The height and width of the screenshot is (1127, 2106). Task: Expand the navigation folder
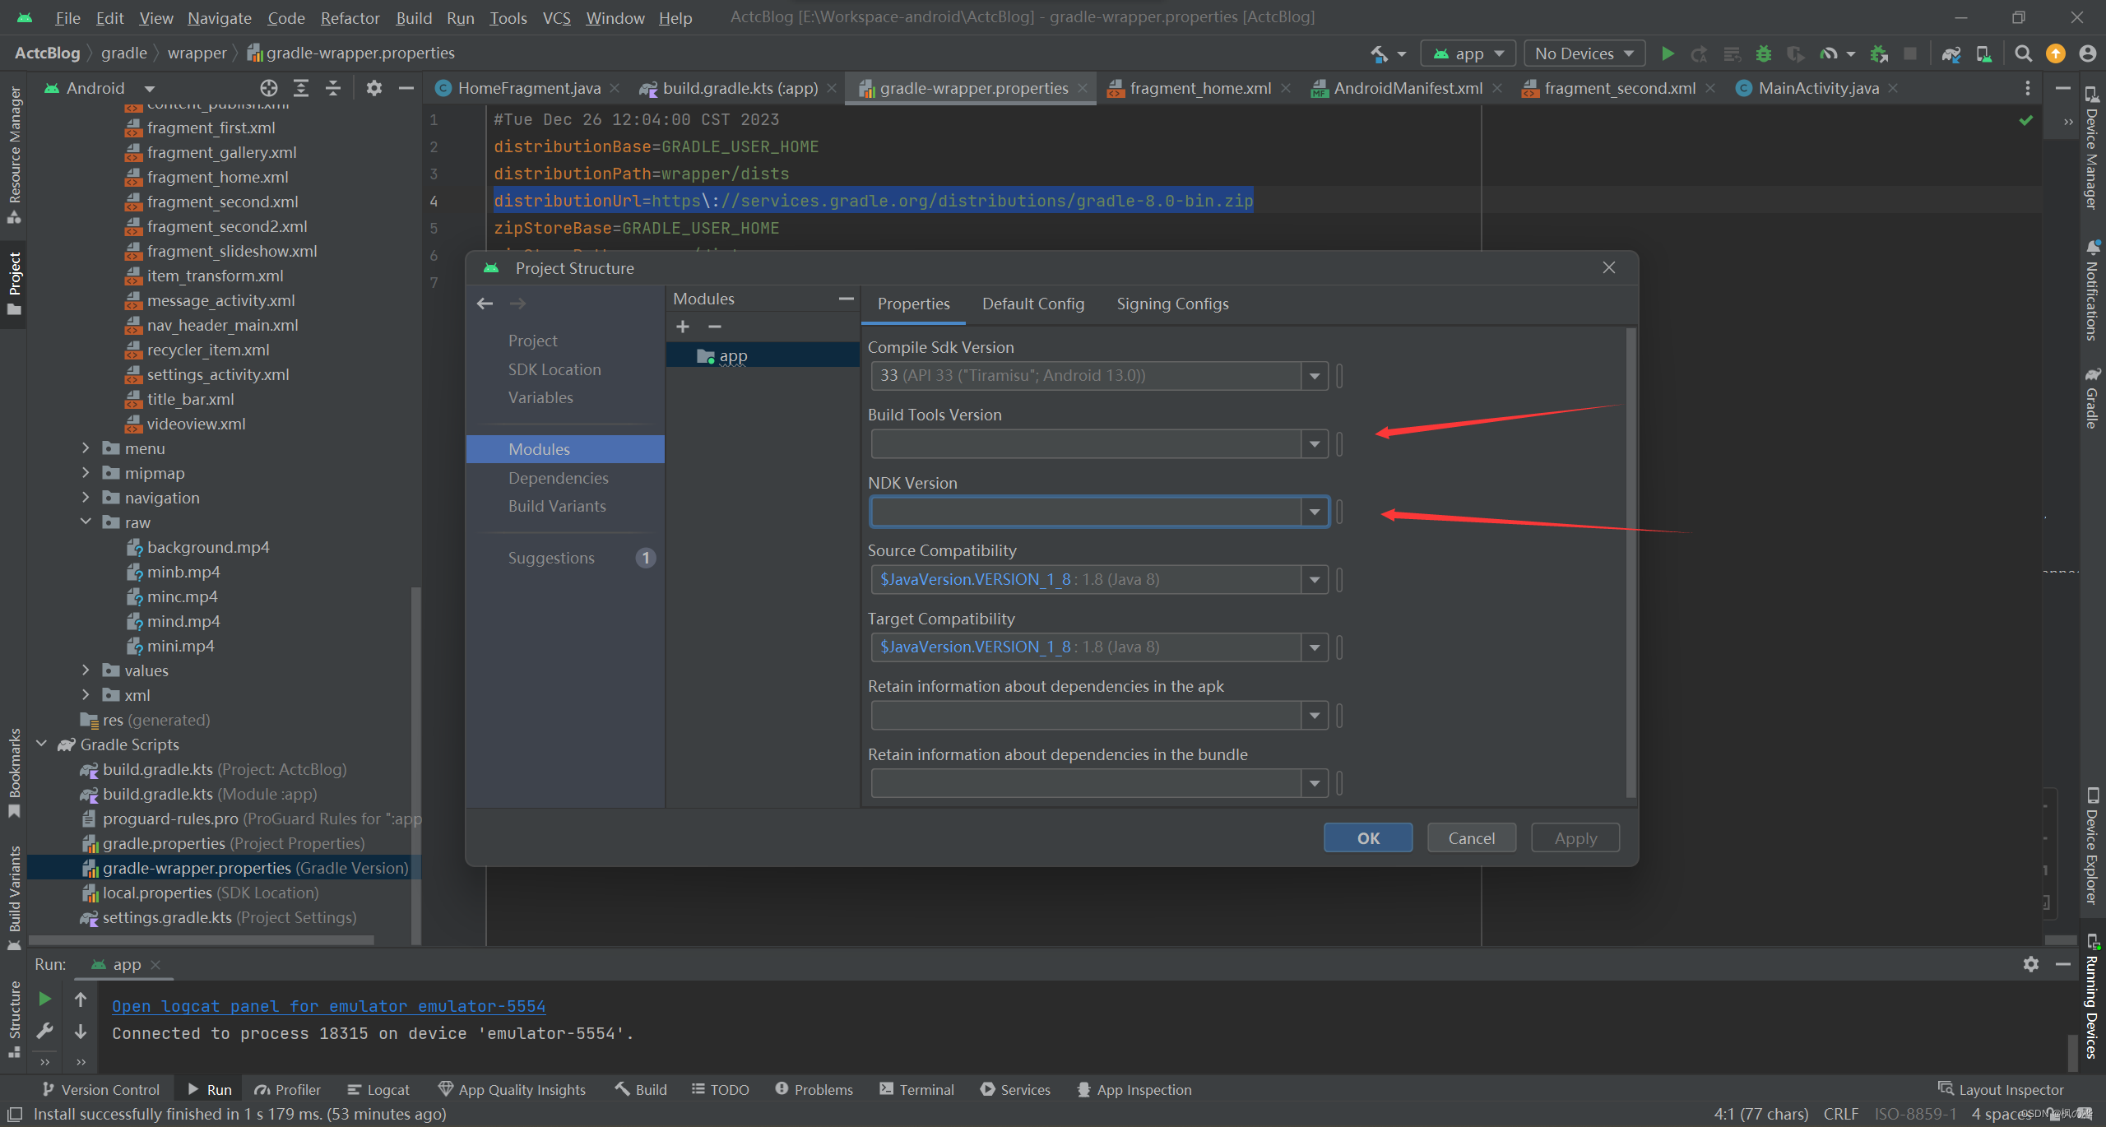pyautogui.click(x=86, y=498)
